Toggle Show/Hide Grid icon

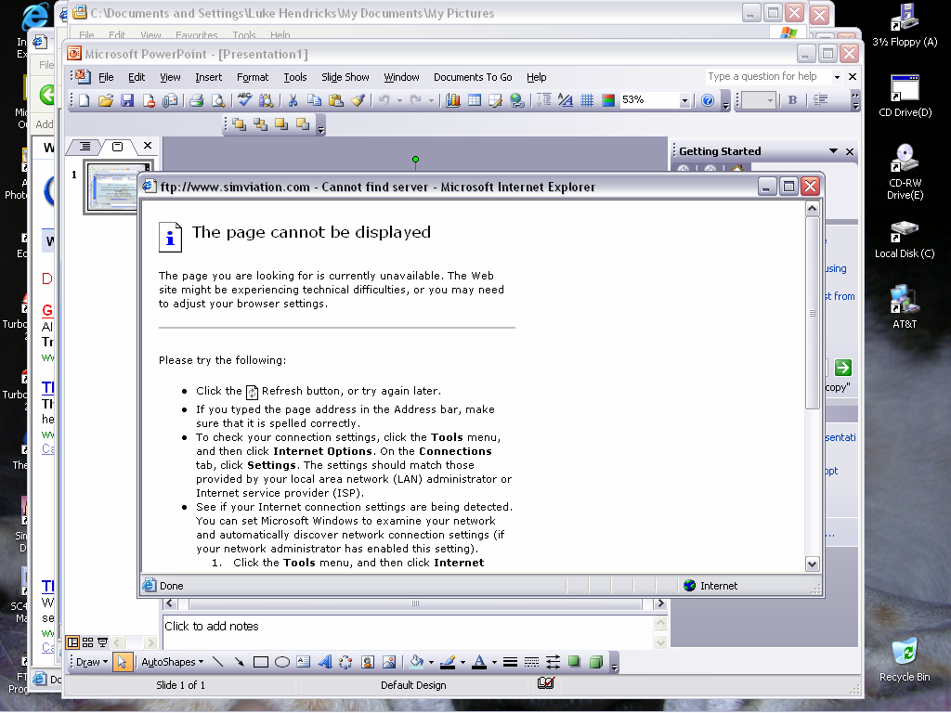(587, 100)
